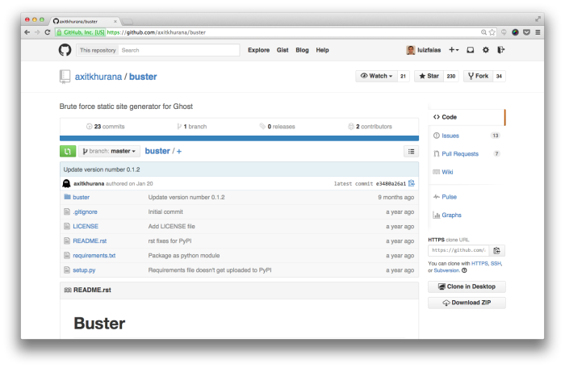Image resolution: width=565 pixels, height=368 pixels.
Task: Open account settings gear icon
Action: pos(486,50)
